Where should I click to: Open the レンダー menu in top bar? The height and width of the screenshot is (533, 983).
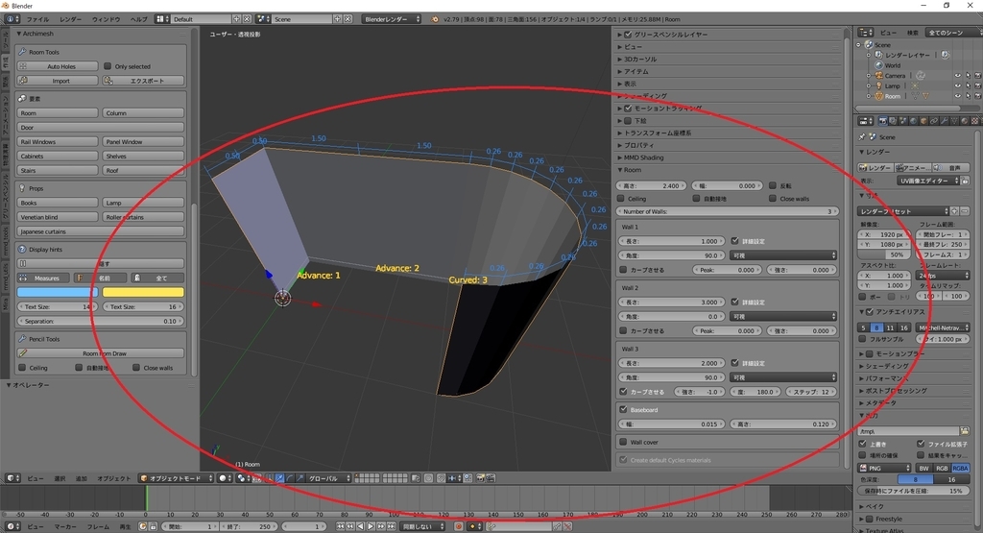tap(70, 19)
